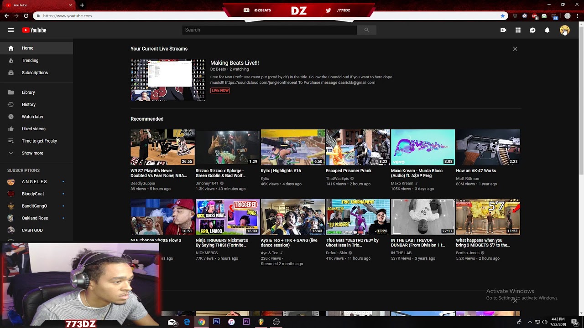Click the search magnifier button
Screen dimensions: 584x328
coord(366,30)
